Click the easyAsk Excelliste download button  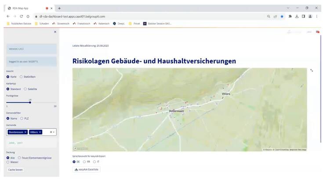[x=86, y=170]
